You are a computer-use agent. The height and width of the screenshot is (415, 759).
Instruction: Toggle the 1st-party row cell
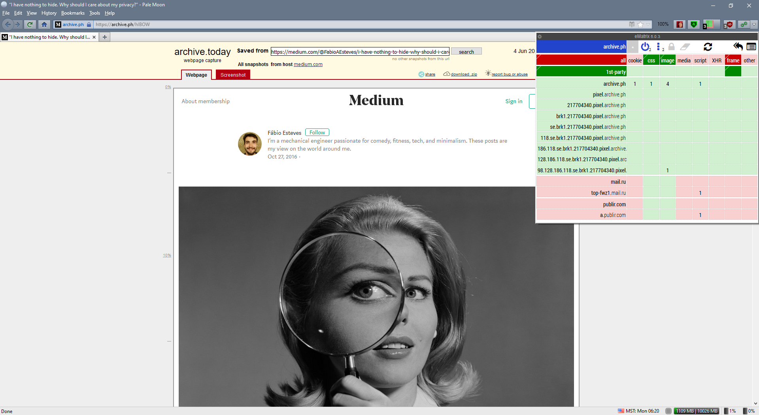coord(615,72)
